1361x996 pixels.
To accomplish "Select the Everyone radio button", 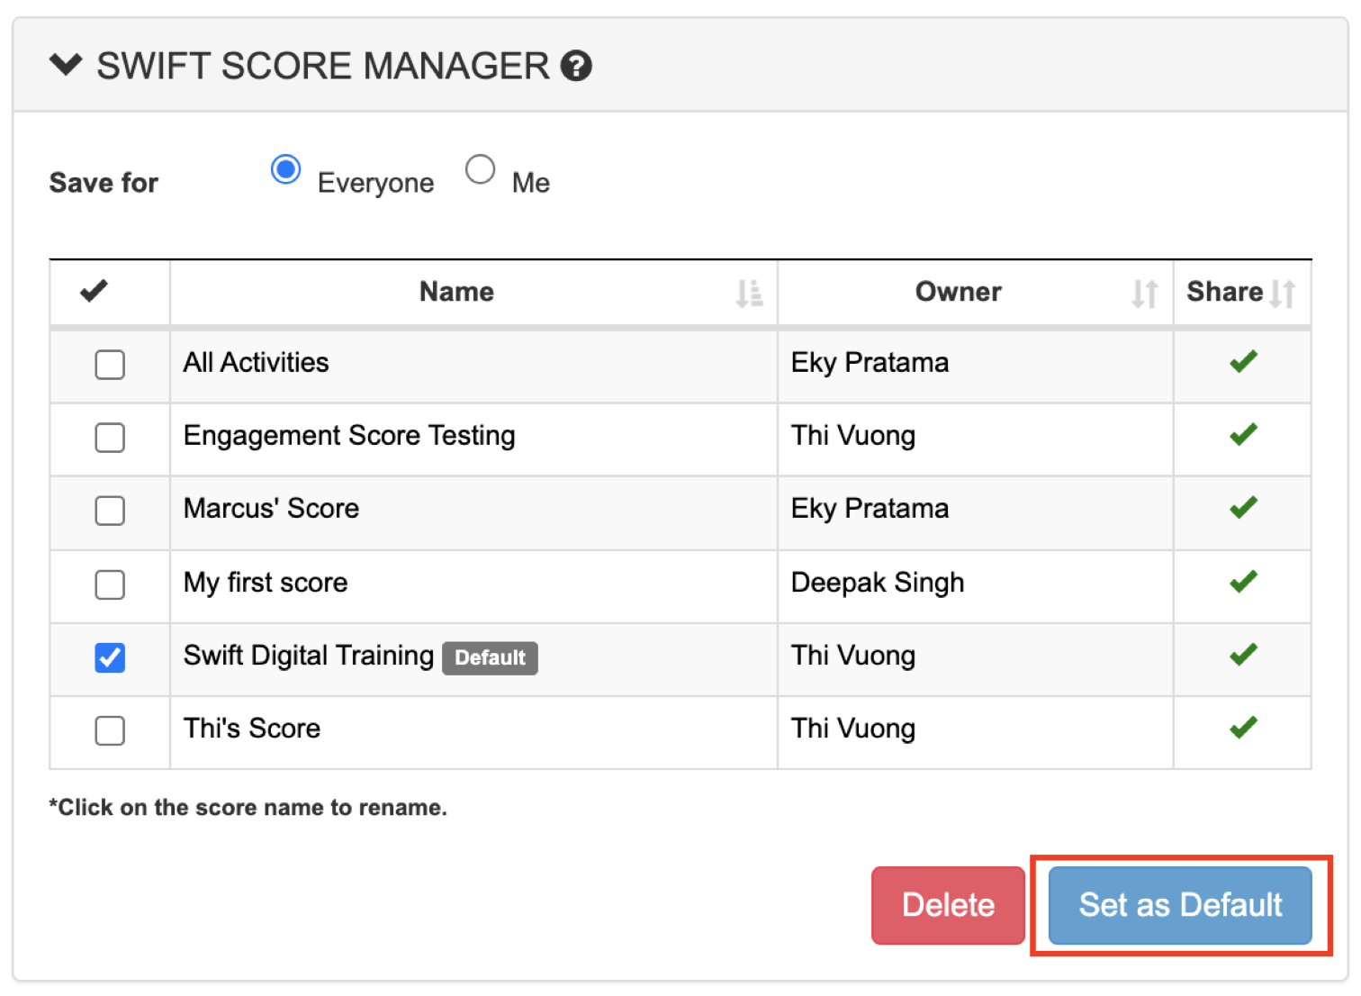I will pos(285,169).
